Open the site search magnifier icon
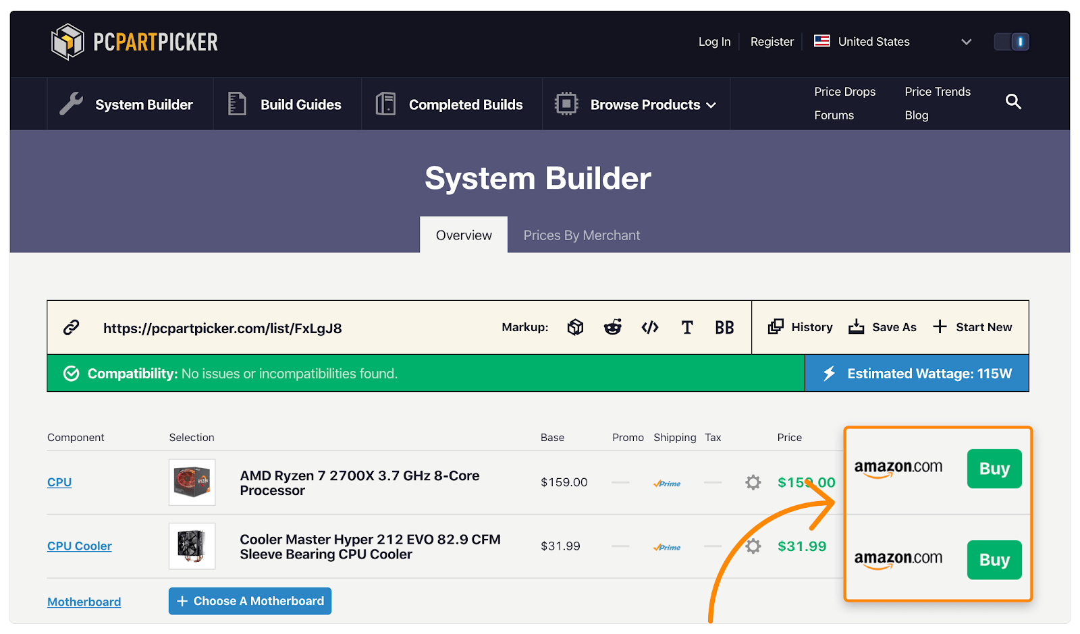The height and width of the screenshot is (634, 1080). click(x=1013, y=102)
